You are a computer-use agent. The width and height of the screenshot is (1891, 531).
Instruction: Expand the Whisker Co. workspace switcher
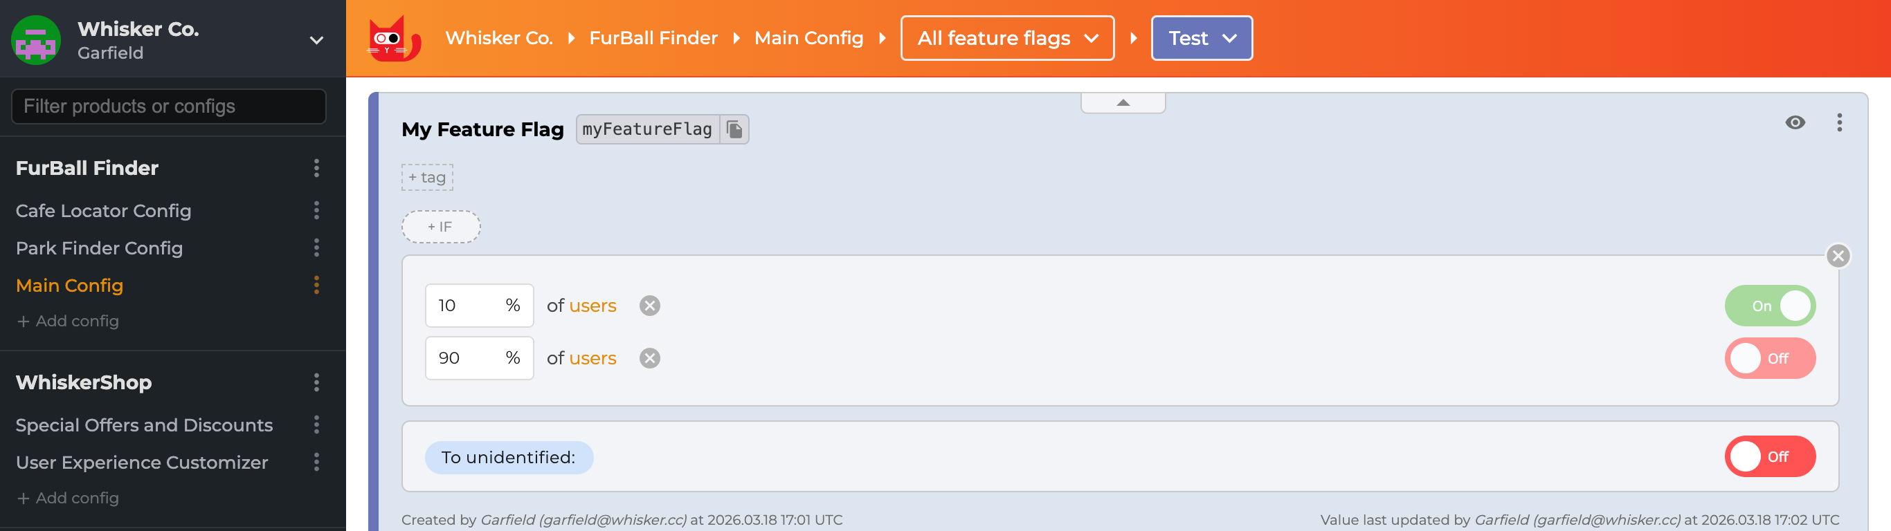(x=316, y=39)
